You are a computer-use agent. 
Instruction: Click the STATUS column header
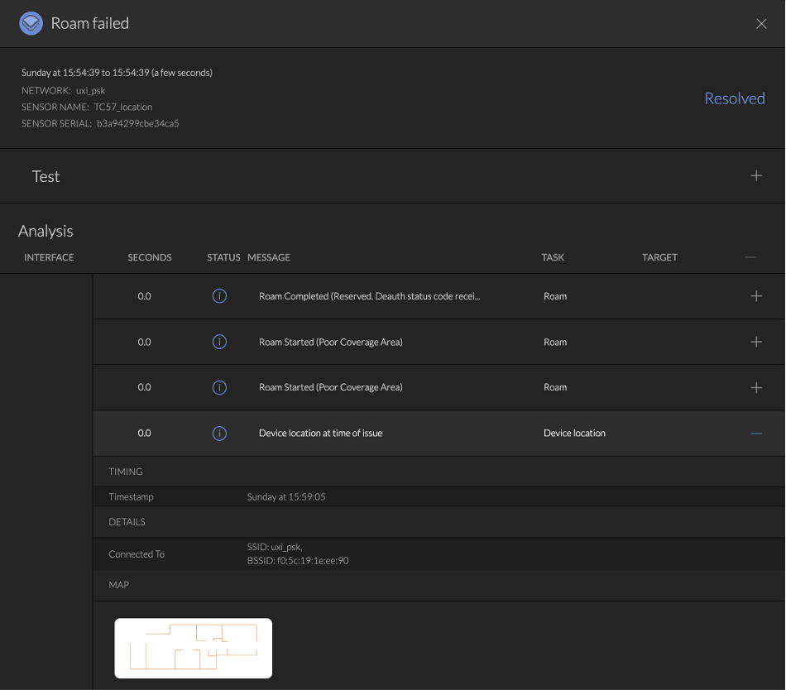(x=223, y=257)
